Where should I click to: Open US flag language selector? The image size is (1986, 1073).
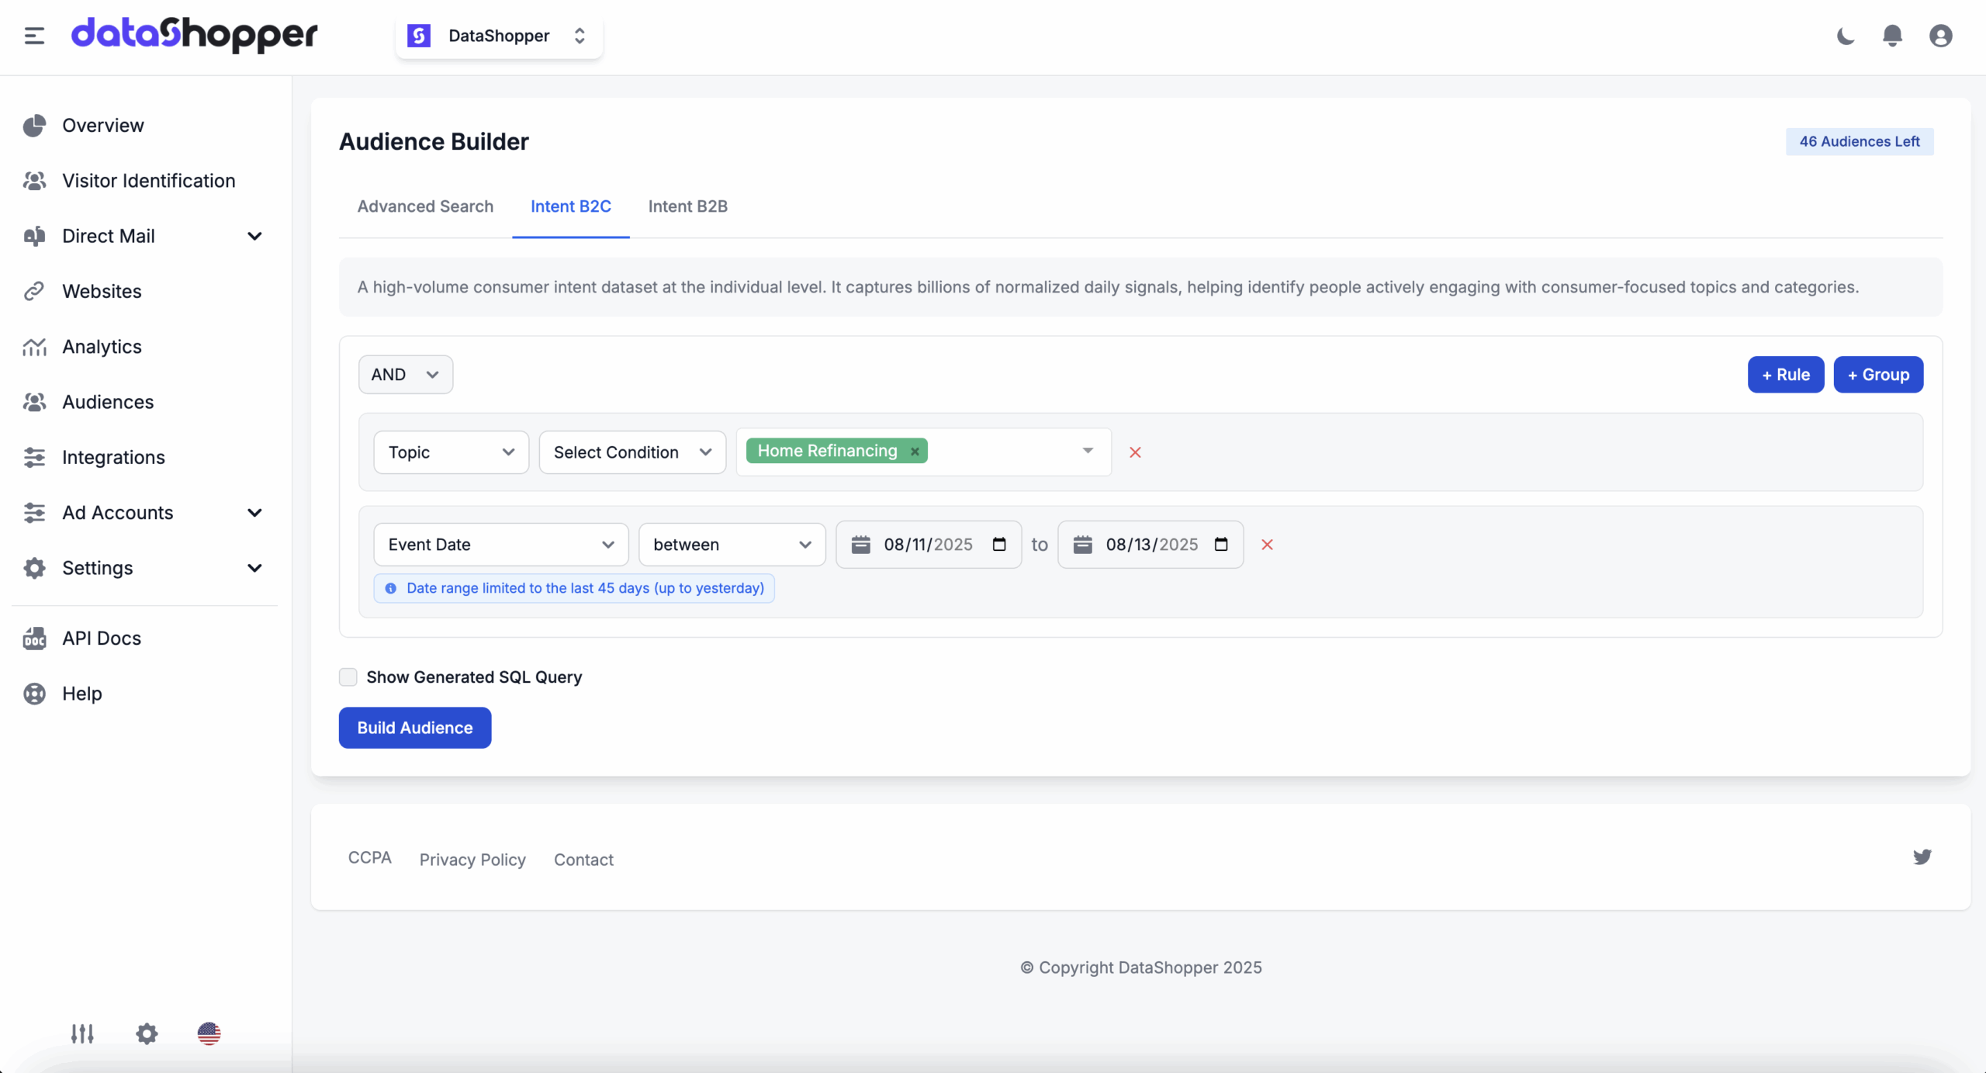click(209, 1033)
